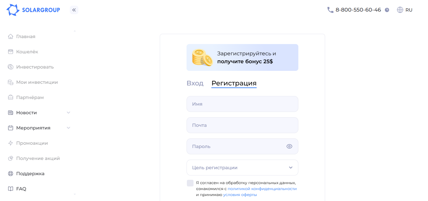The width and height of the screenshot is (428, 201).
Task: Select the Регистрация tab
Action: [x=234, y=83]
